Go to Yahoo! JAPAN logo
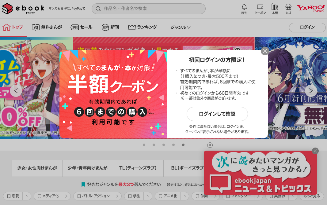The height and width of the screenshot is (205, 327). pos(310,9)
